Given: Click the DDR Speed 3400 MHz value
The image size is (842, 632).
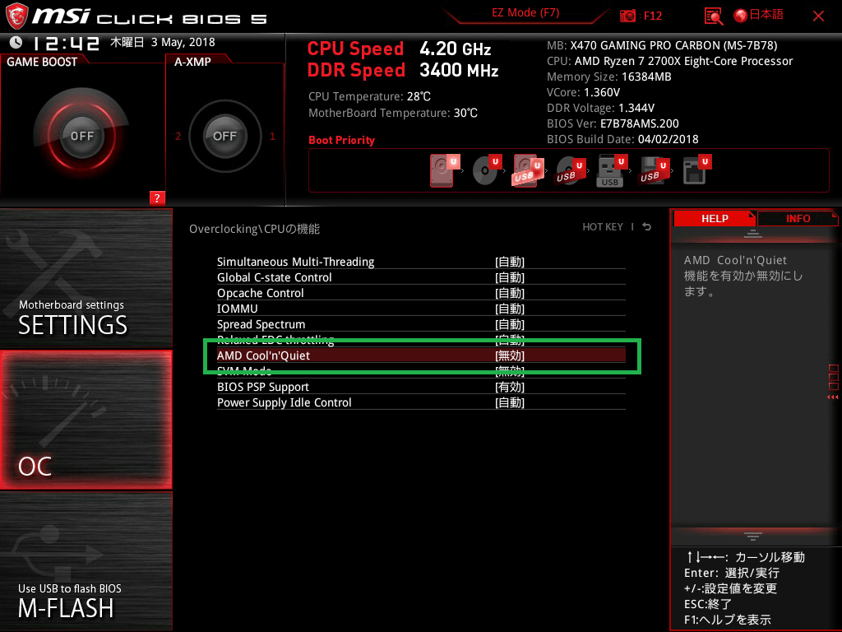Looking at the screenshot, I should pyautogui.click(x=459, y=71).
